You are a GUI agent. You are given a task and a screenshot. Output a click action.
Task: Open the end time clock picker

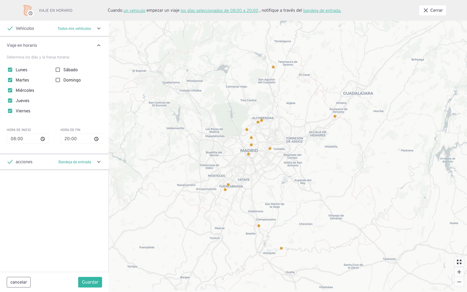pos(96,138)
